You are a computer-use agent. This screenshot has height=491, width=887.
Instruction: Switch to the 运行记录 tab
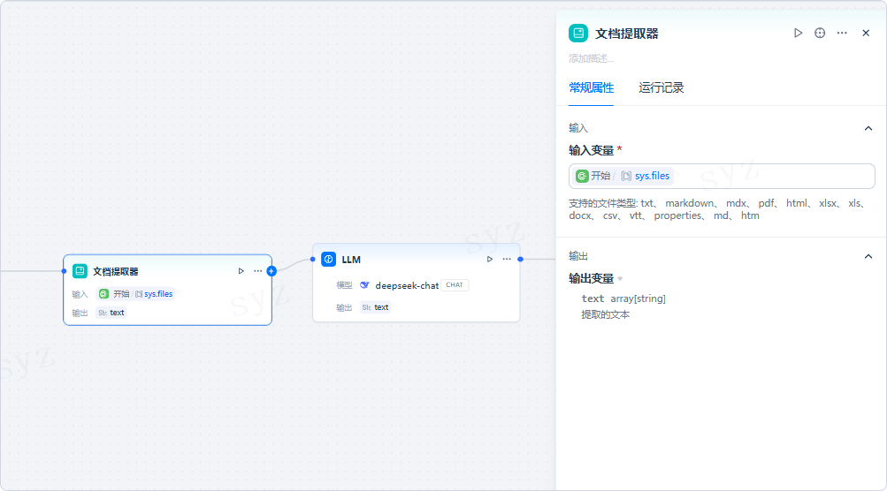(x=661, y=87)
